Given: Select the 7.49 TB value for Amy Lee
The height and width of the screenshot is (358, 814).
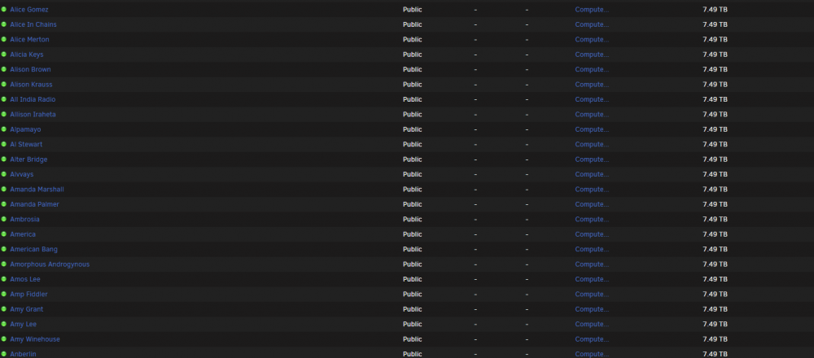Looking at the screenshot, I should 715,325.
